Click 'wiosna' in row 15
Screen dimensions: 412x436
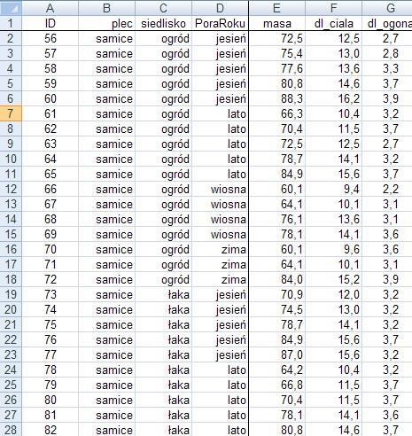(x=220, y=234)
